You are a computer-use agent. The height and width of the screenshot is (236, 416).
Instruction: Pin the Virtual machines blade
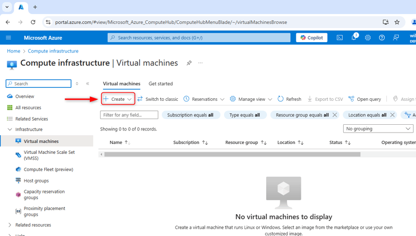(x=189, y=63)
